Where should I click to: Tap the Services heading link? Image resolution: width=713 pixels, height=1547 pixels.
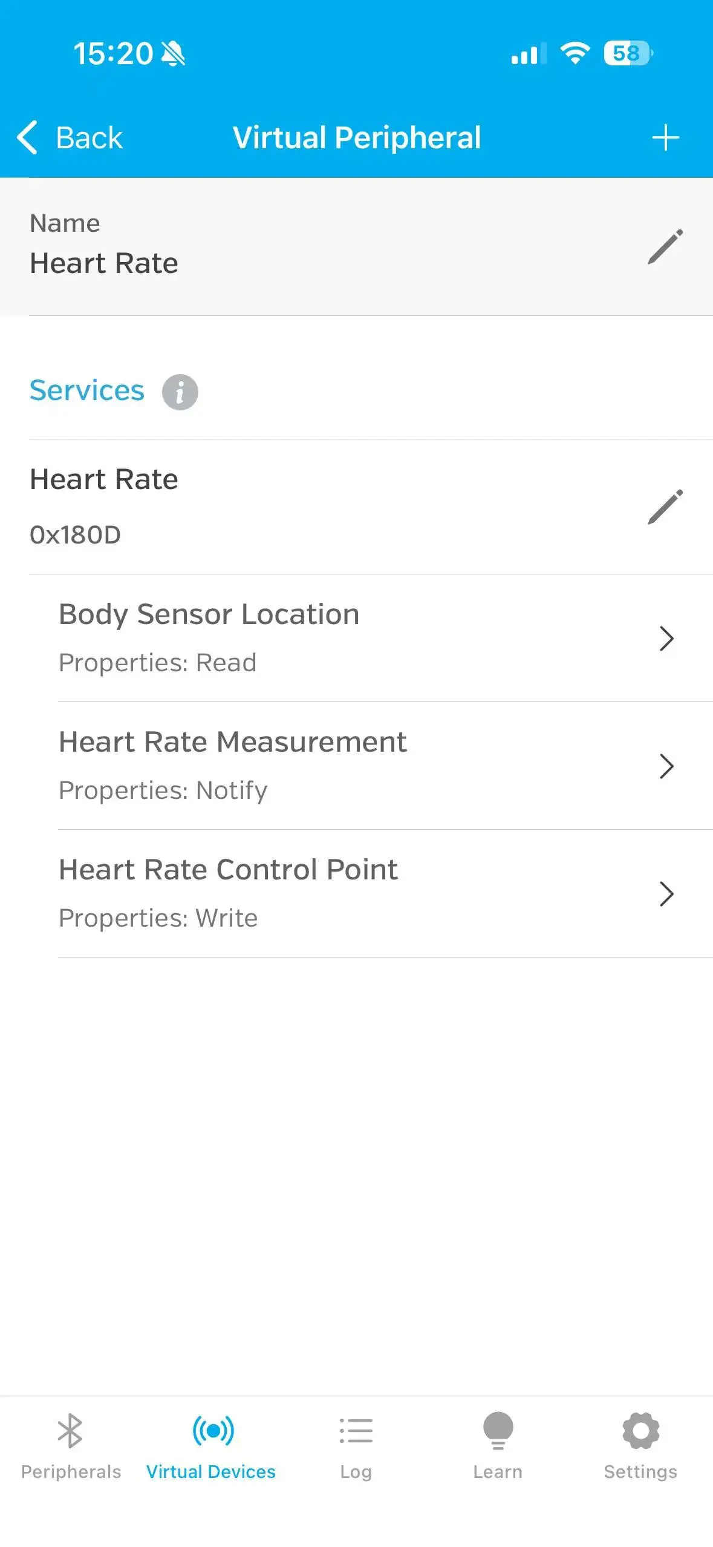[87, 390]
